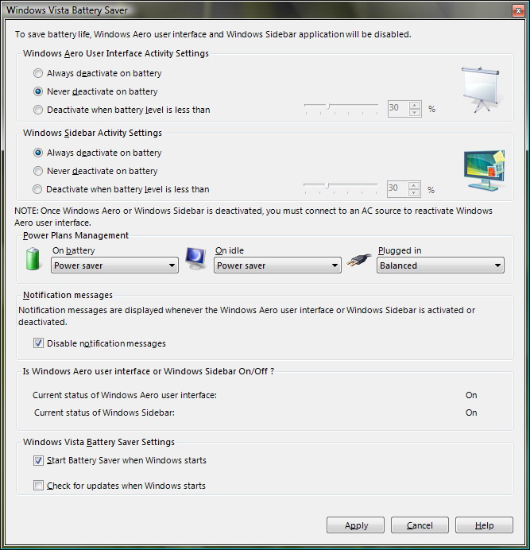
Task: Click the 'Plugged in' label
Action: point(400,250)
